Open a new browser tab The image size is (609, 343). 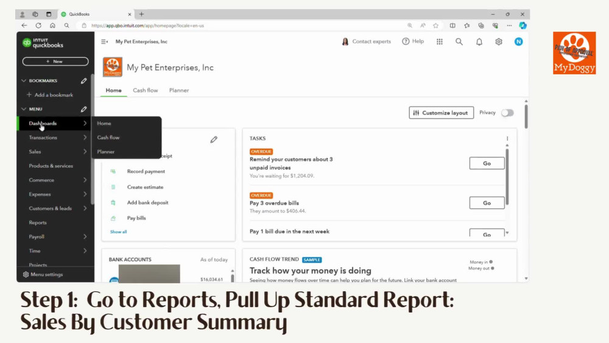pos(141,14)
